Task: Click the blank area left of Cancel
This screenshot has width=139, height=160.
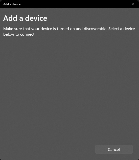Action: coord(48,149)
